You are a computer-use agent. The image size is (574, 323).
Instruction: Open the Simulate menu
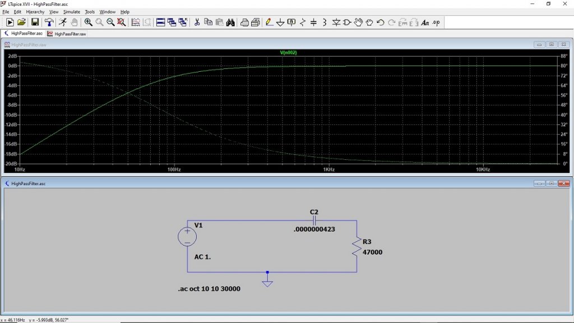click(x=72, y=12)
